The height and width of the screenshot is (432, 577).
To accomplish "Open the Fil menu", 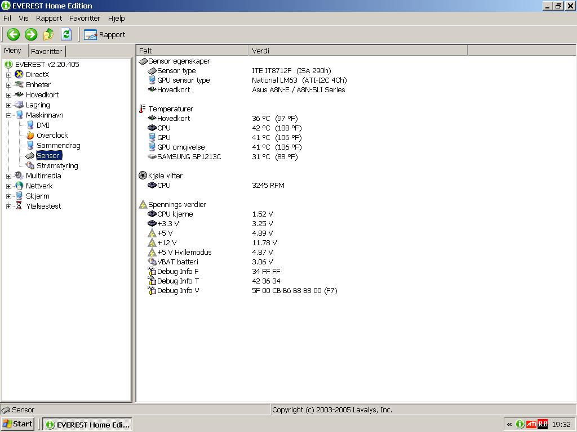I will (x=7, y=18).
